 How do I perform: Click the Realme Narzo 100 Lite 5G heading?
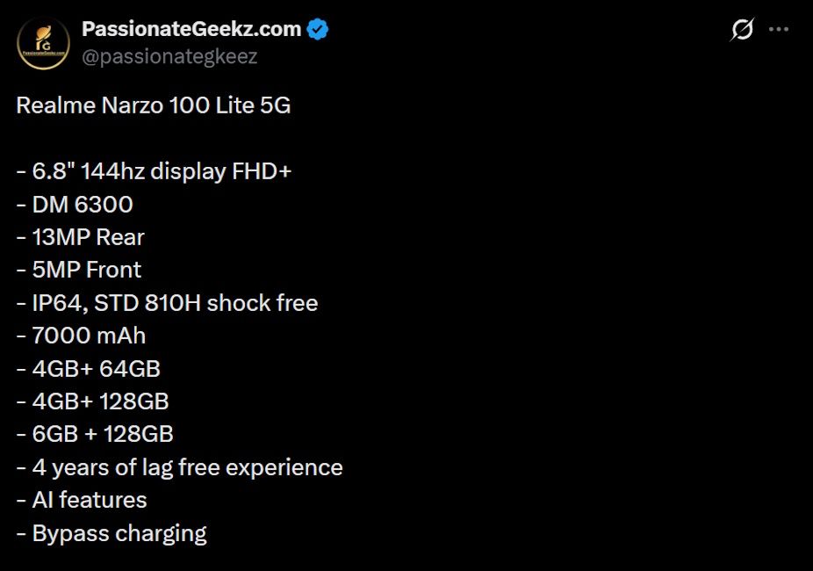coord(155,105)
